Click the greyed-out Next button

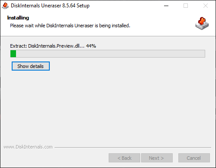click(x=157, y=158)
